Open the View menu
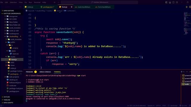This screenshot has width=191, height=107. [21, 2]
